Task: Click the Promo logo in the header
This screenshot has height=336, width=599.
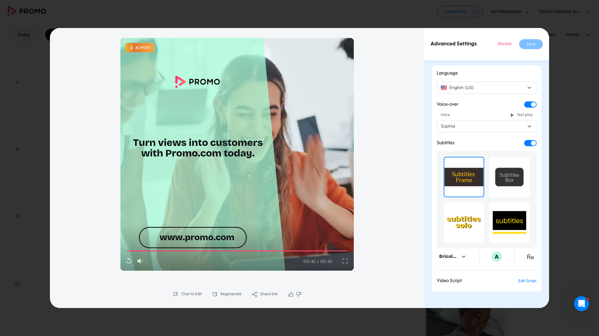Action: (x=27, y=11)
